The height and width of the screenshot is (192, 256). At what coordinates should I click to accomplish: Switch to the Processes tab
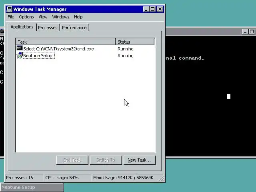[x=48, y=28]
